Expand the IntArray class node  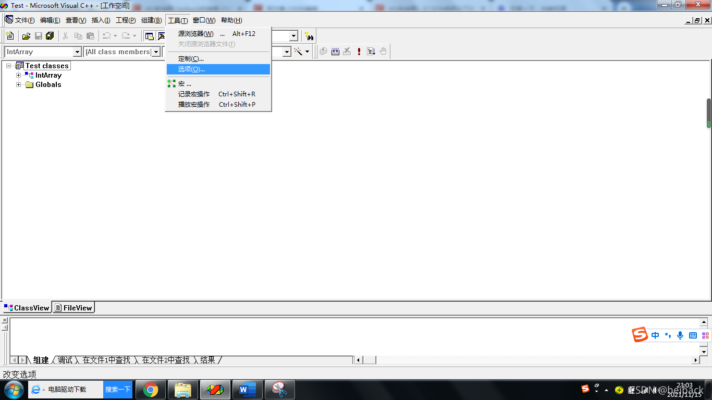click(18, 75)
